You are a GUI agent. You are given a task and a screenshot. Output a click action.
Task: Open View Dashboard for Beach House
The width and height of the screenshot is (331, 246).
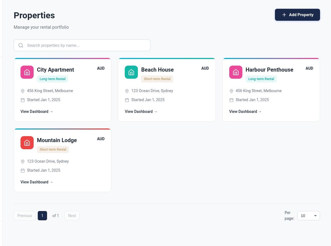pyautogui.click(x=141, y=112)
